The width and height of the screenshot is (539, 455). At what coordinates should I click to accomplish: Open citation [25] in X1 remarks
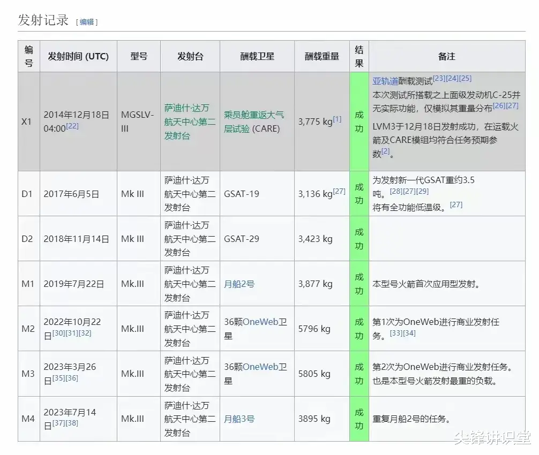[465, 78]
